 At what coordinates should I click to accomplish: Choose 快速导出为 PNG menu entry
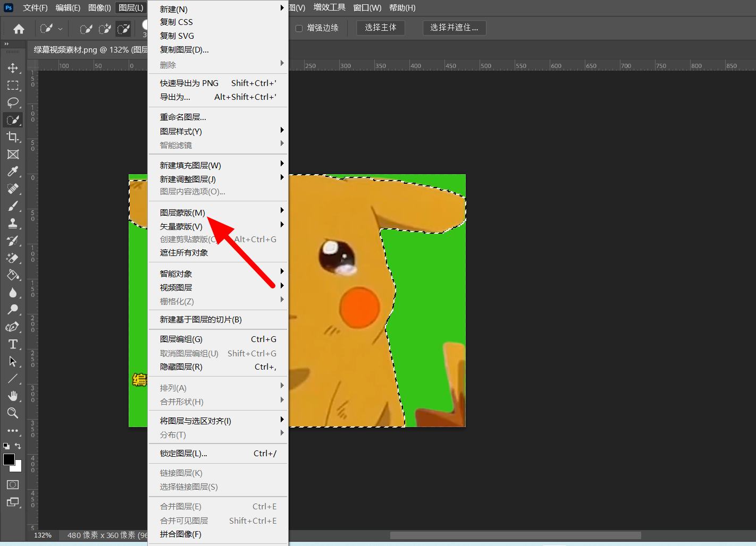click(218, 83)
